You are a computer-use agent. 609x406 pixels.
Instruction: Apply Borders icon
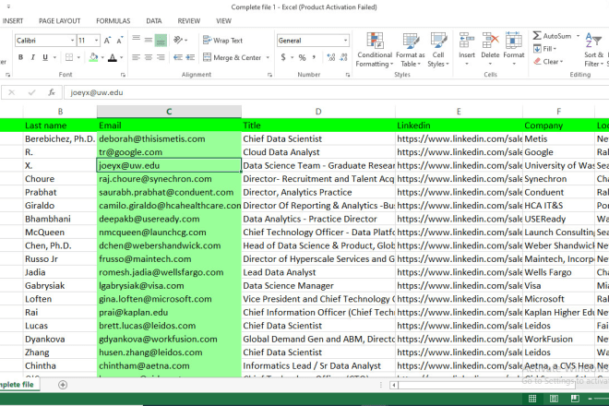pos(69,57)
